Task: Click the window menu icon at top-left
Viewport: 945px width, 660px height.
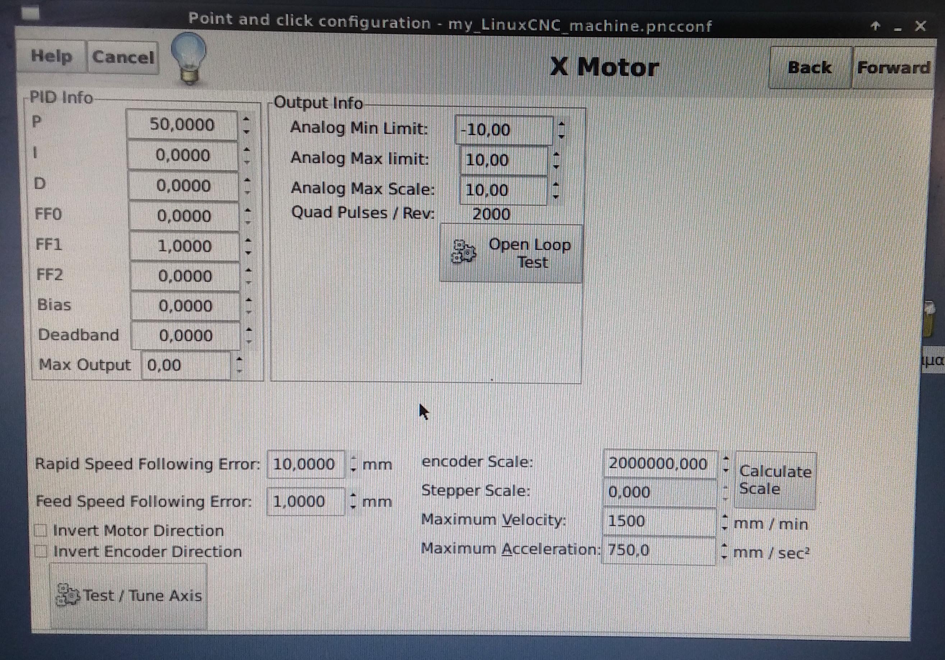Action: (30, 13)
